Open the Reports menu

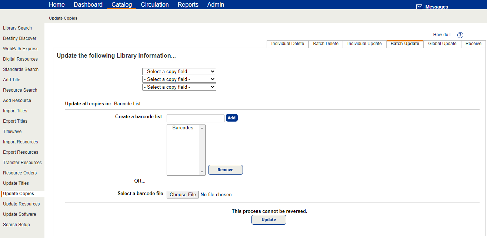188,5
